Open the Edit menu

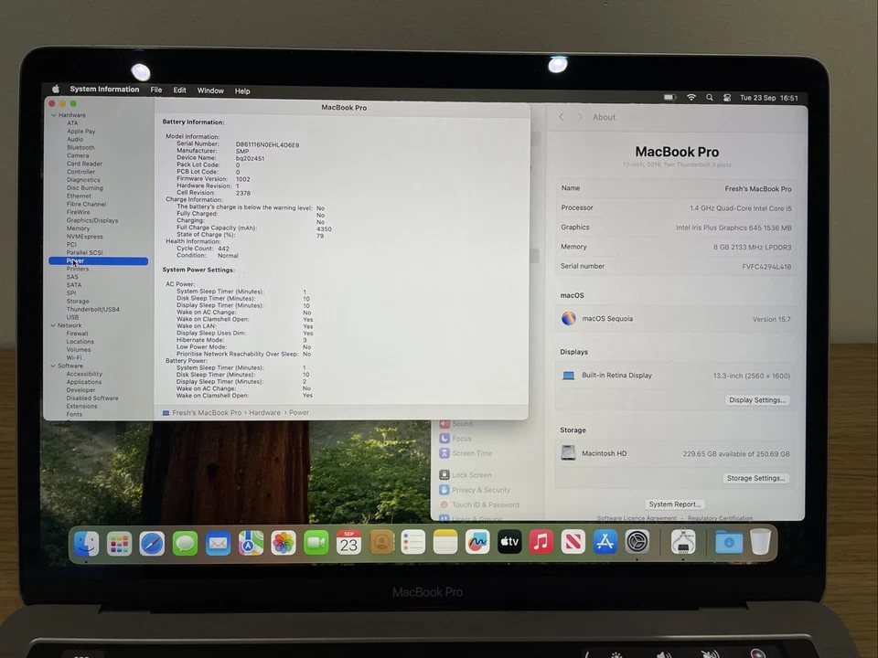[180, 90]
